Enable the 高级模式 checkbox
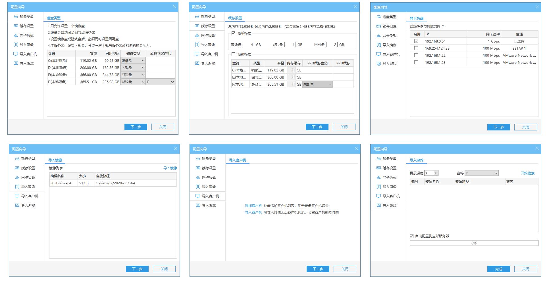The width and height of the screenshot is (547, 283). coord(234,54)
